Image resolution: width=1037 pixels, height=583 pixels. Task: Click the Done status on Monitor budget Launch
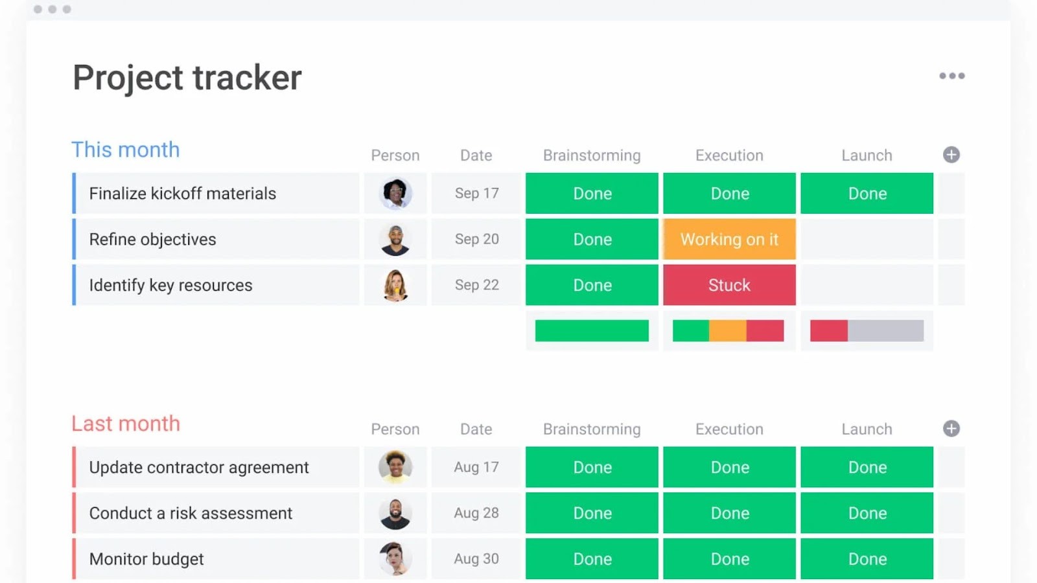click(x=867, y=558)
